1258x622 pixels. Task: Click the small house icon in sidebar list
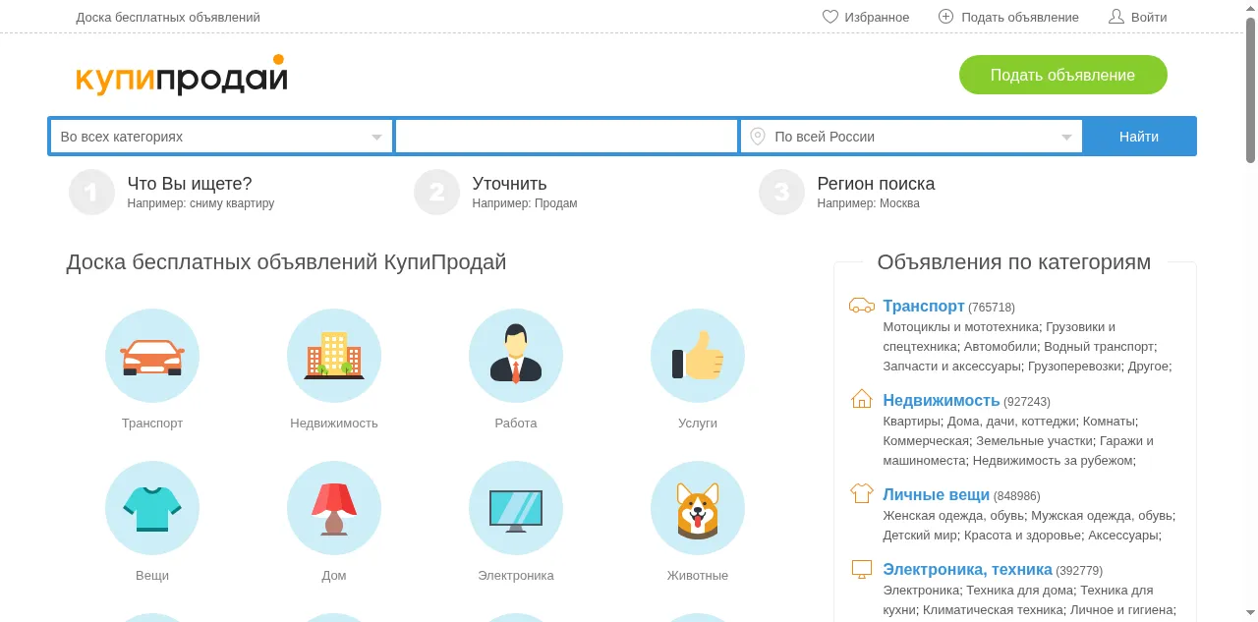(862, 399)
